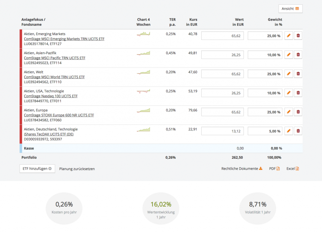Image resolution: width=322 pixels, height=233 pixels.
Task: Open ComStage Nasdaq 100 UCITS ETF link
Action: pos(51,96)
